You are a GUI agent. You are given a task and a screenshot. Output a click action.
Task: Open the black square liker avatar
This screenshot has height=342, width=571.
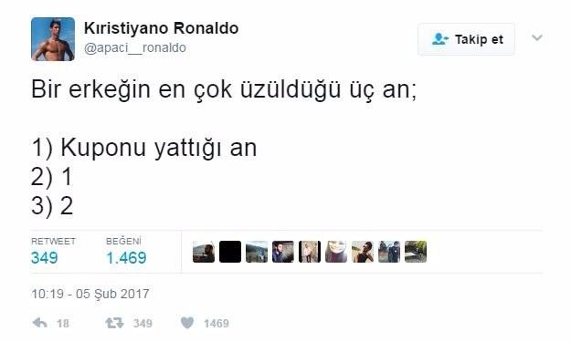[230, 252]
